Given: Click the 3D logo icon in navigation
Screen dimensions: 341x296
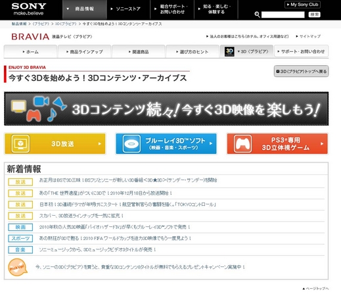Looking at the screenshot, I should pos(229,52).
